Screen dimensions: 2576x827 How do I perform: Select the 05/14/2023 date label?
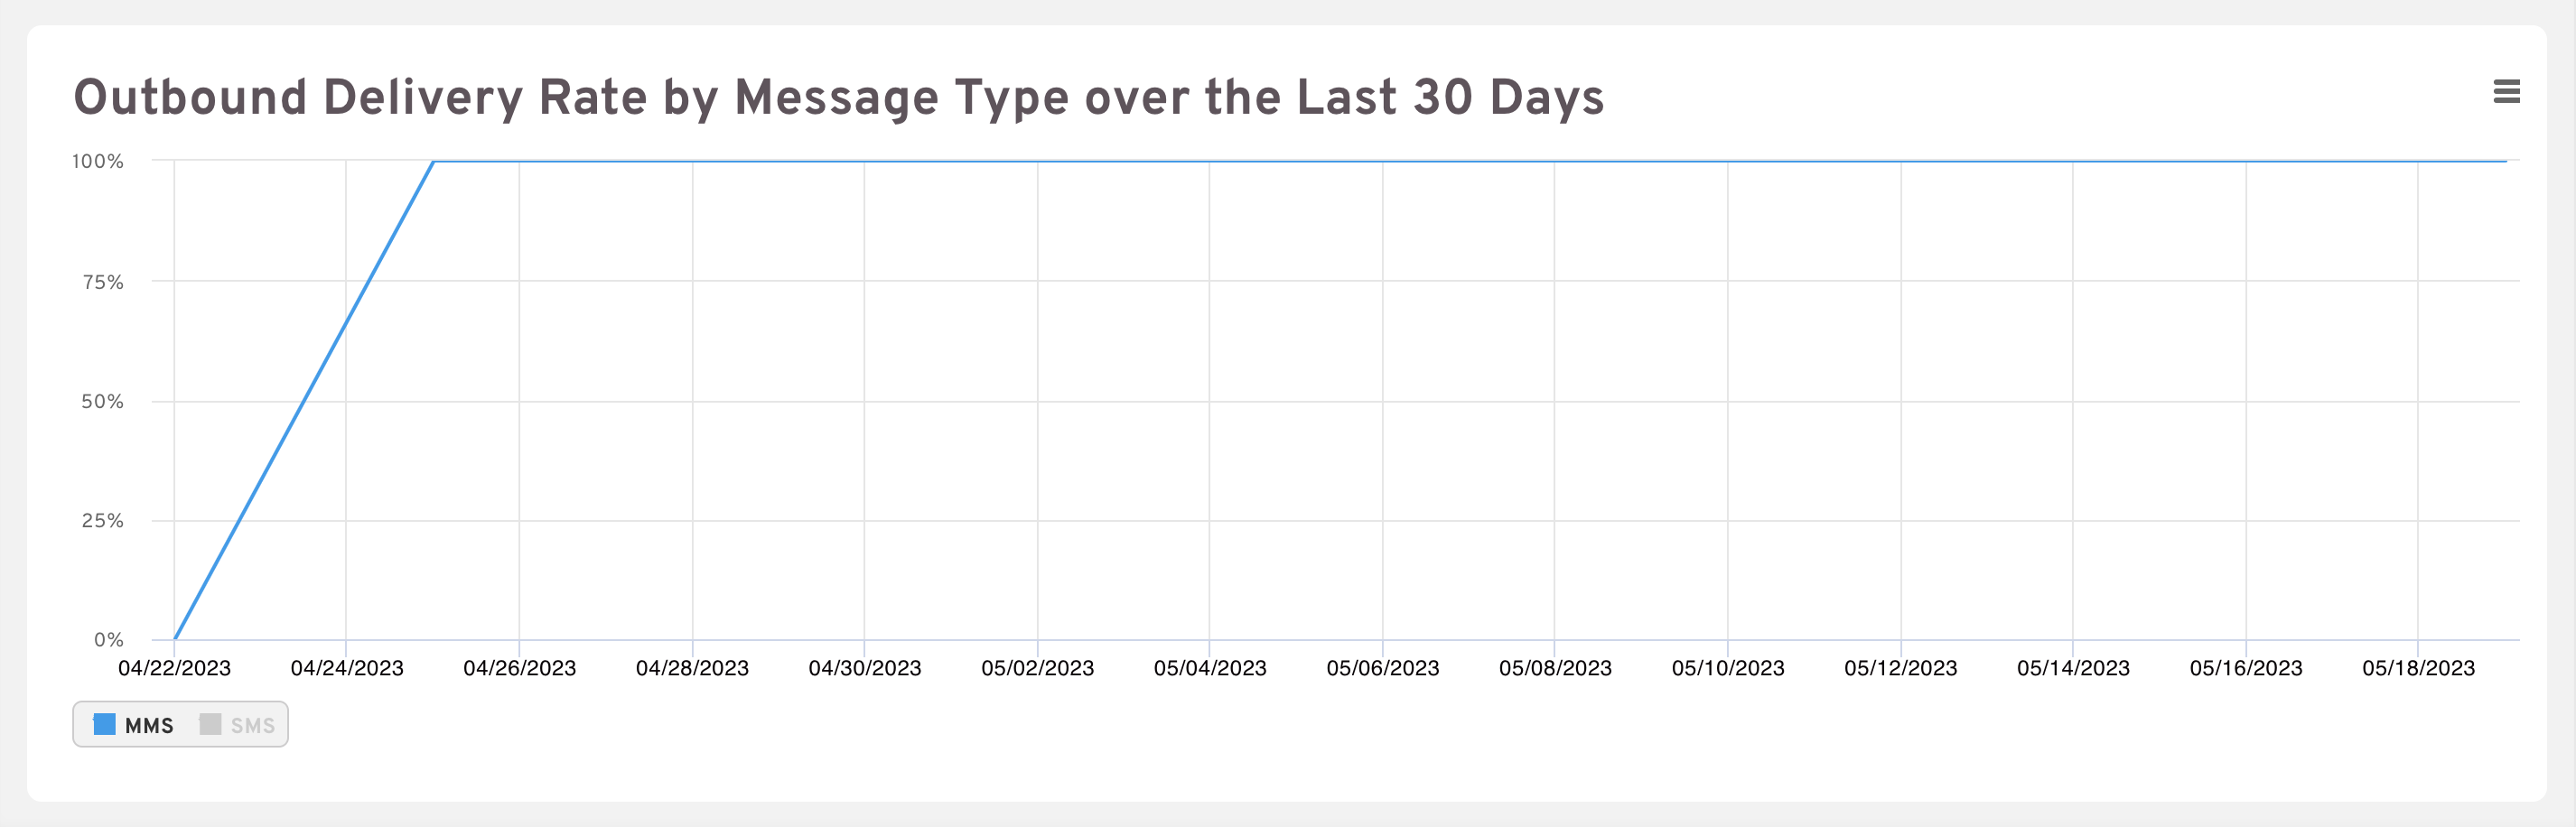2073,668
